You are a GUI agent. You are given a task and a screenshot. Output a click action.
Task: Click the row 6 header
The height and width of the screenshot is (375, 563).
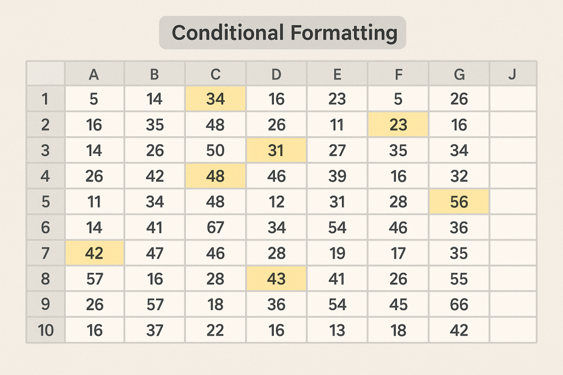pos(45,227)
